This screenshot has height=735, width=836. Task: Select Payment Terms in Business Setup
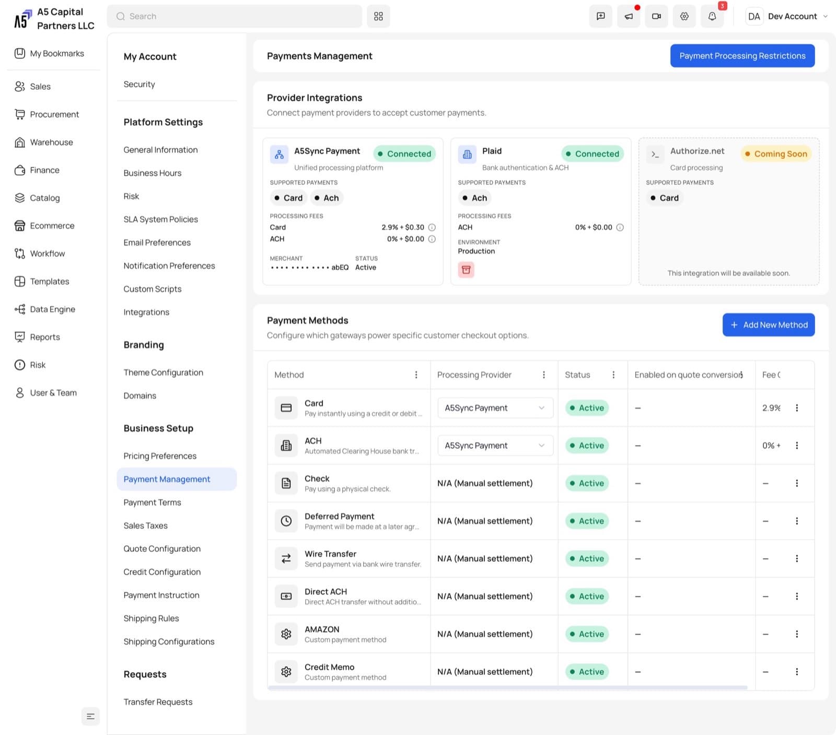click(152, 503)
